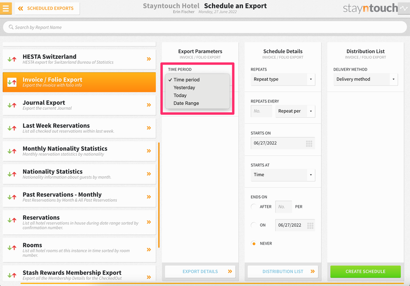410x286 pixels.
Task: Click the search magnifier icon
Action: pos(11,27)
